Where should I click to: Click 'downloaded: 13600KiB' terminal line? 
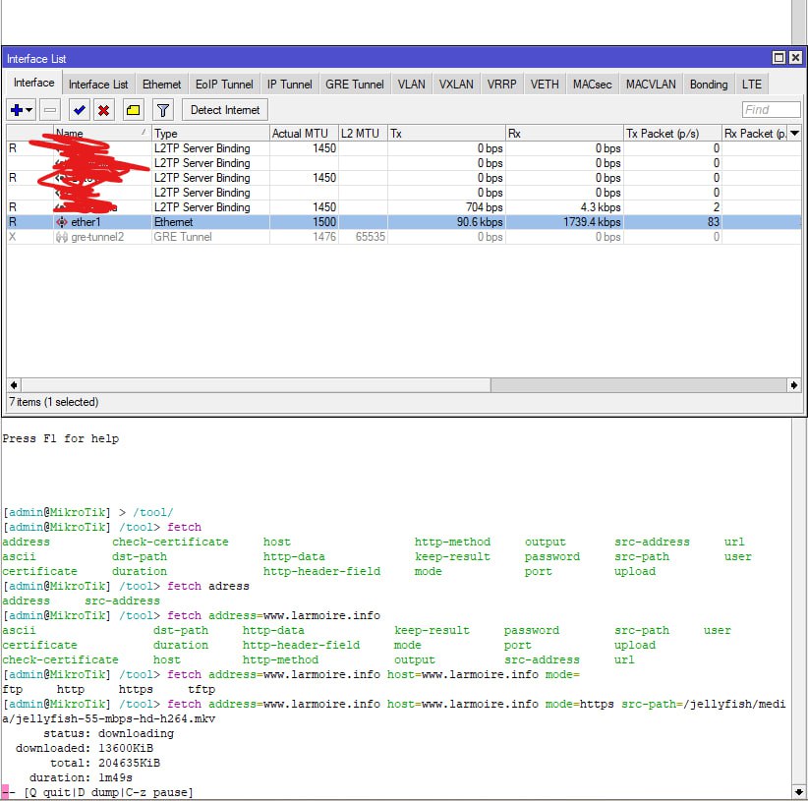coord(85,748)
